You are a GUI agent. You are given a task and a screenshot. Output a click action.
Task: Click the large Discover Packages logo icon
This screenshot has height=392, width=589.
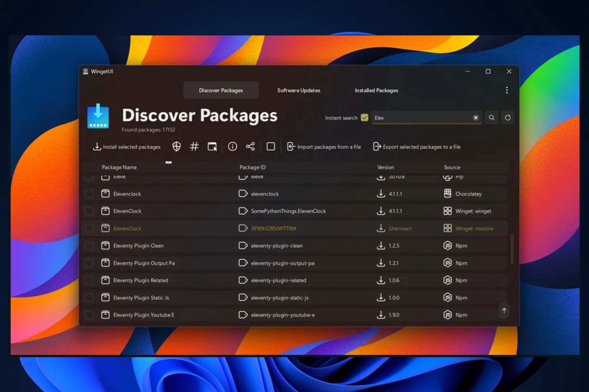(98, 116)
